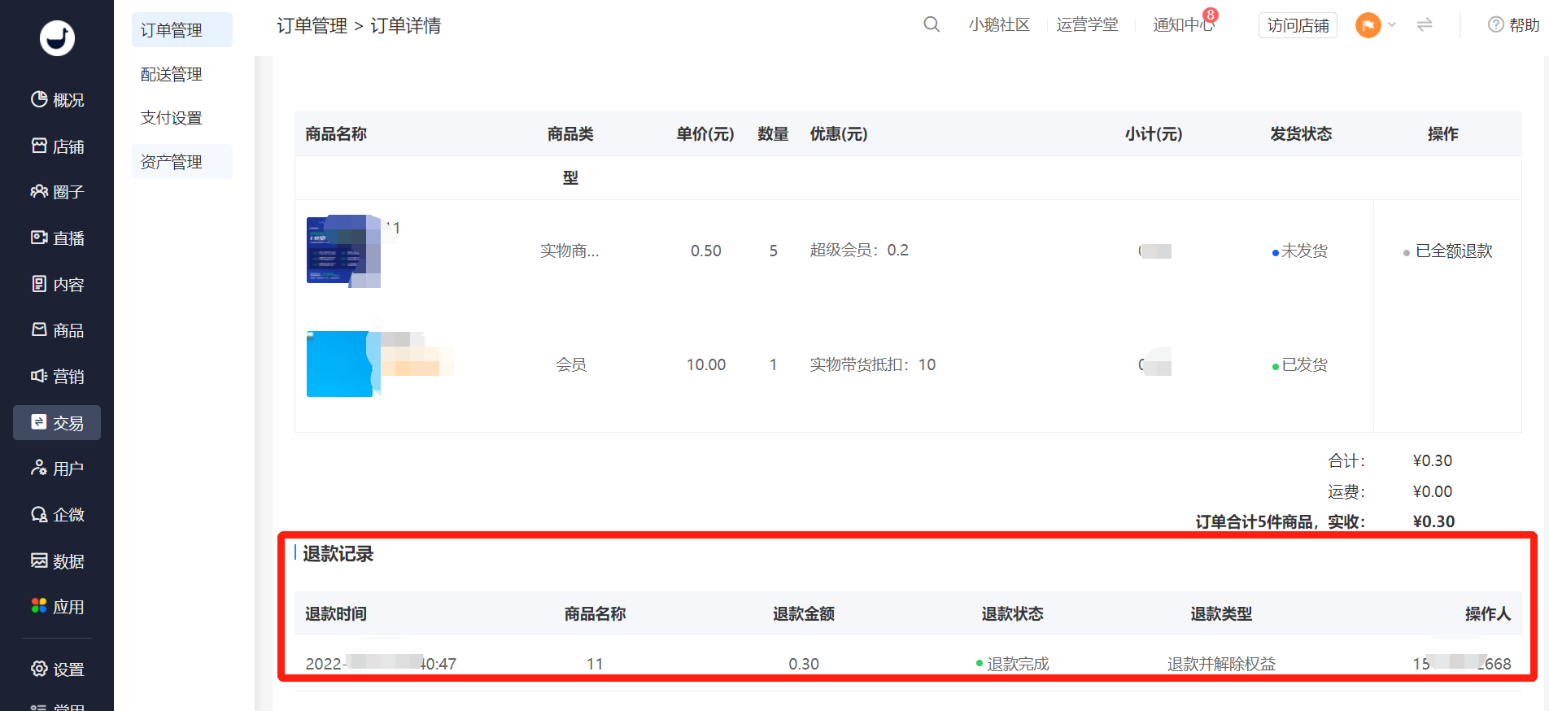Screen dimensions: 1549x711
Task: Click the unit price 0.50 cell
Action: tap(706, 251)
